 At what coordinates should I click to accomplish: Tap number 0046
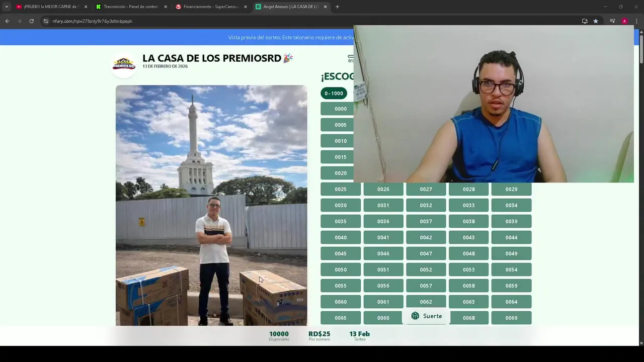(383, 253)
